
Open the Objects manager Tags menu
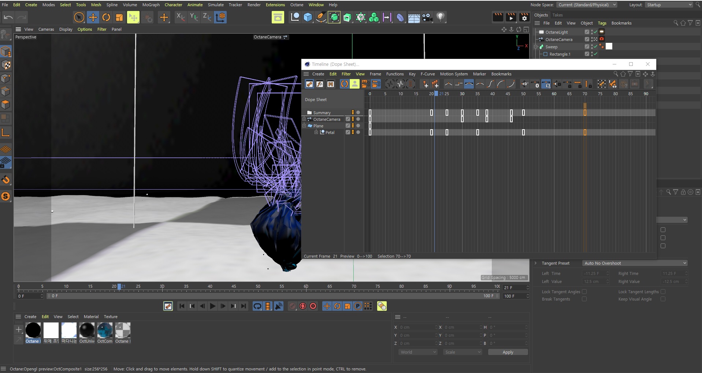[602, 23]
